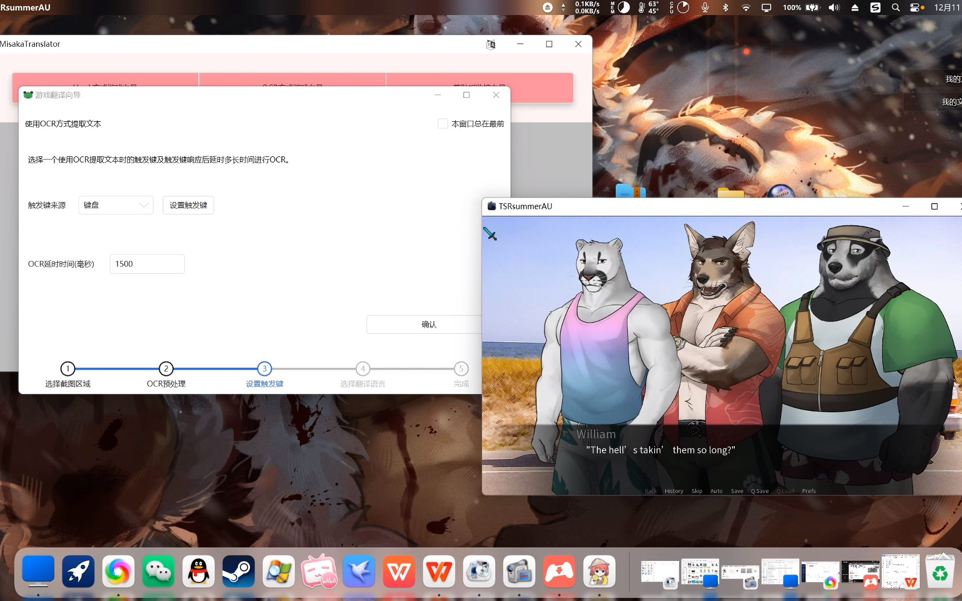Click the dialogue line "The hell's takin' them so long?"
This screenshot has height=601, width=962.
[661, 450]
